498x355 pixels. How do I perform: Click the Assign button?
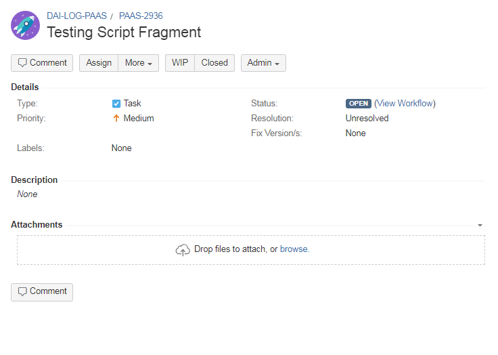(99, 63)
